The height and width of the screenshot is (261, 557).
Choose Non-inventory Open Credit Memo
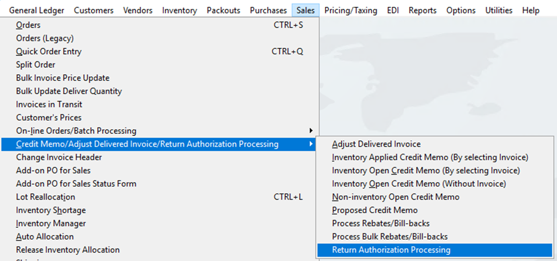coord(395,197)
